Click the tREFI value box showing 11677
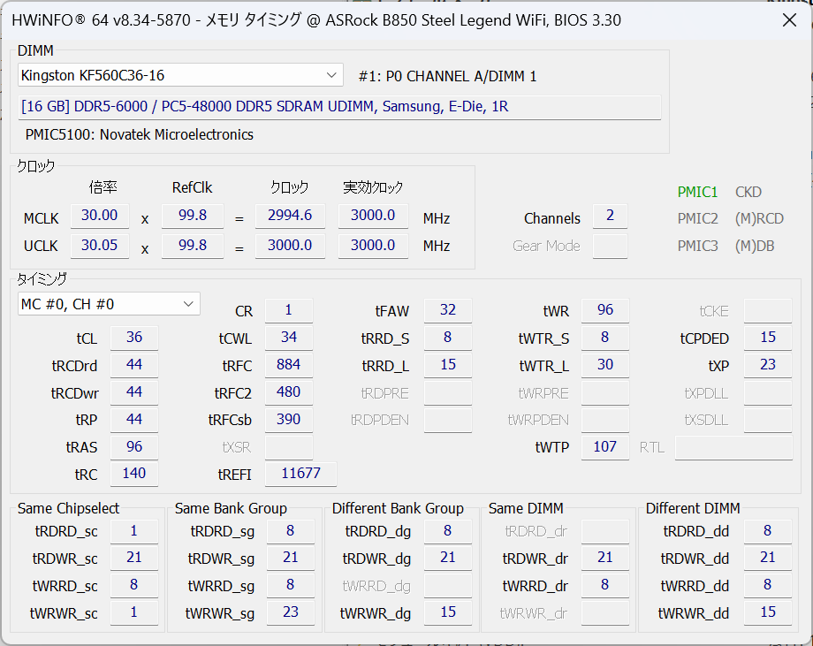Image resolution: width=813 pixels, height=646 pixels. tap(300, 475)
